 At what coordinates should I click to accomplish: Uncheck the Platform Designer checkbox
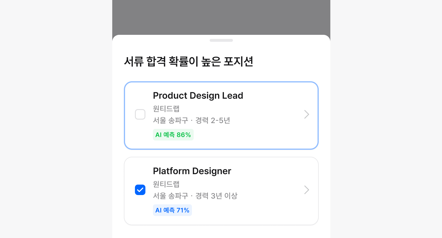tap(140, 190)
